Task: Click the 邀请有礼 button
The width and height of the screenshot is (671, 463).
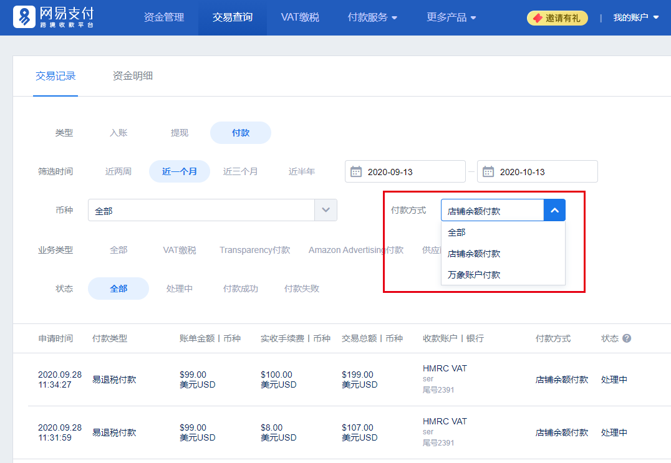Action: pyautogui.click(x=557, y=18)
